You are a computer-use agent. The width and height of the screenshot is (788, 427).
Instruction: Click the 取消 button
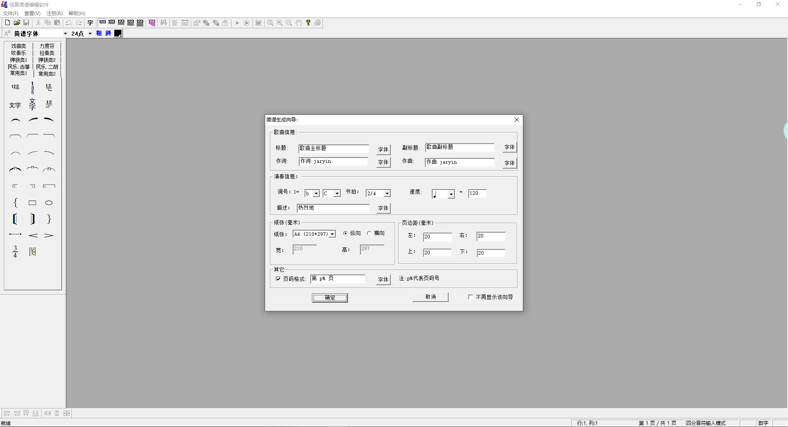click(x=431, y=297)
